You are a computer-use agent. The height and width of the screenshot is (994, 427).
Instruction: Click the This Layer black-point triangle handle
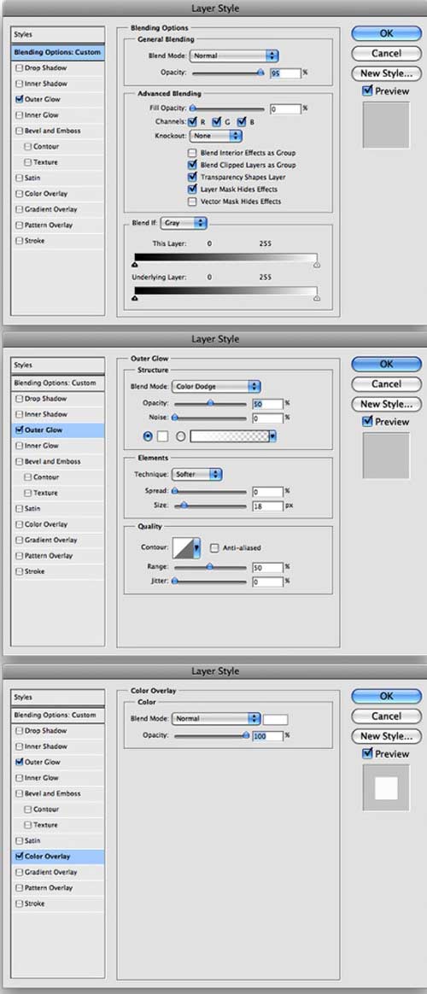[x=135, y=265]
